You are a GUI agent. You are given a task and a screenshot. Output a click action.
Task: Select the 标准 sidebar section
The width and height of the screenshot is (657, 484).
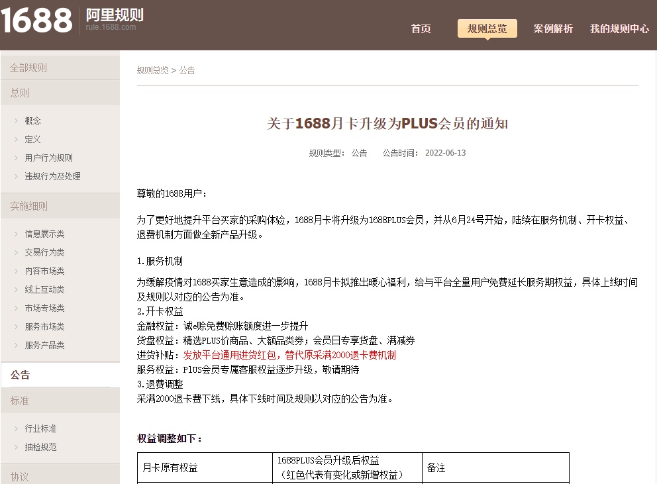pos(60,401)
